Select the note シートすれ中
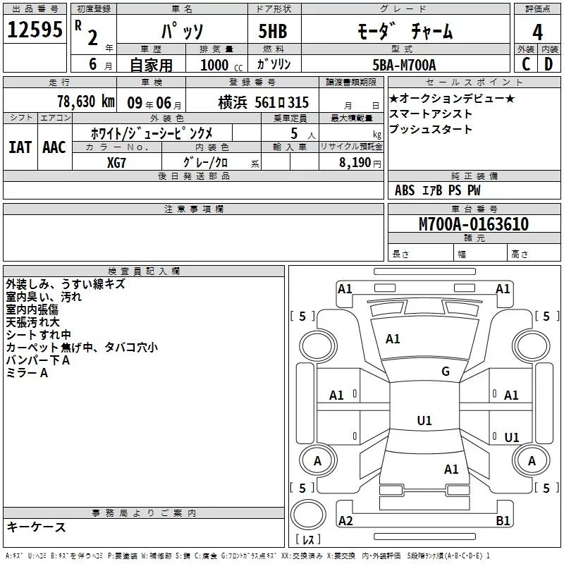The height and width of the screenshot is (564, 564). (39, 334)
